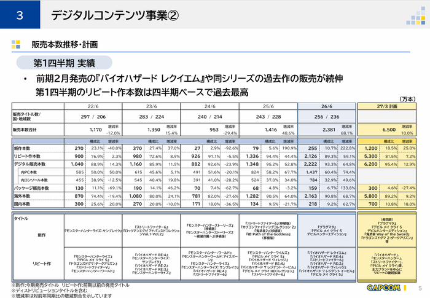This screenshot has height=298, width=430.
Task: Select the 24/6 column header
Action: [210, 106]
